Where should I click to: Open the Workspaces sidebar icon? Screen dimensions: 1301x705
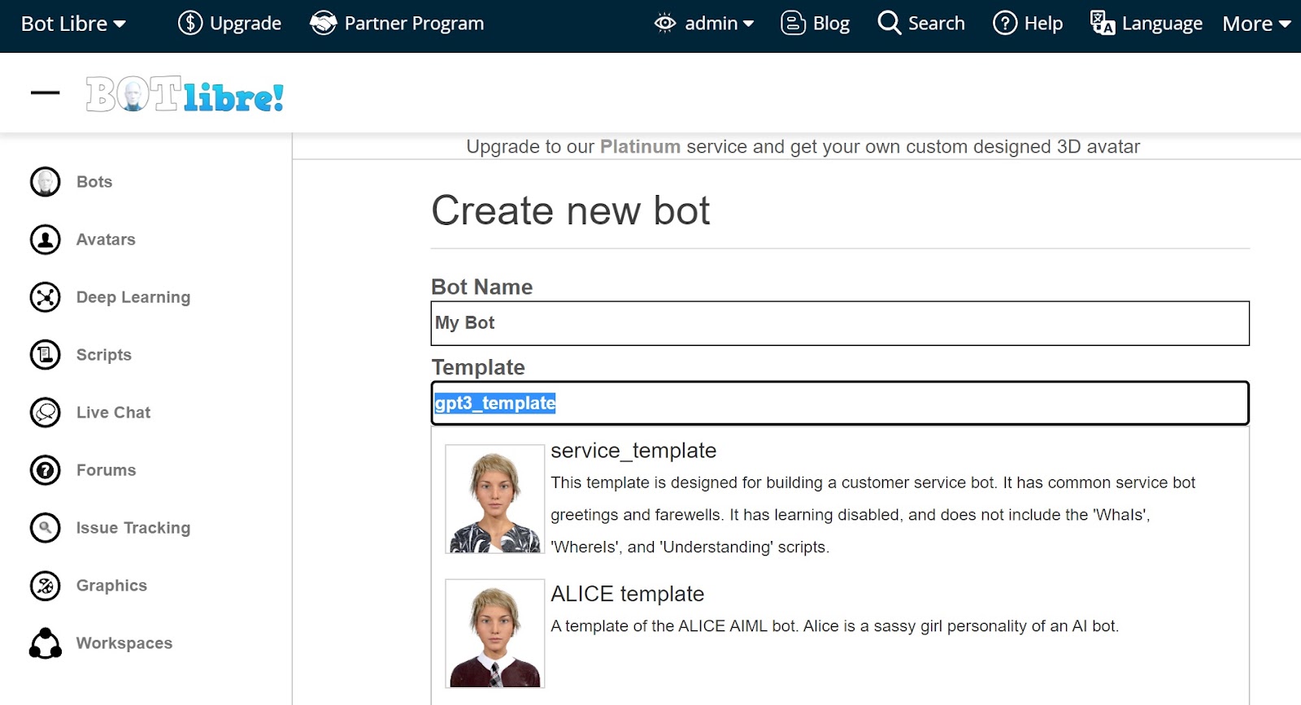(46, 643)
